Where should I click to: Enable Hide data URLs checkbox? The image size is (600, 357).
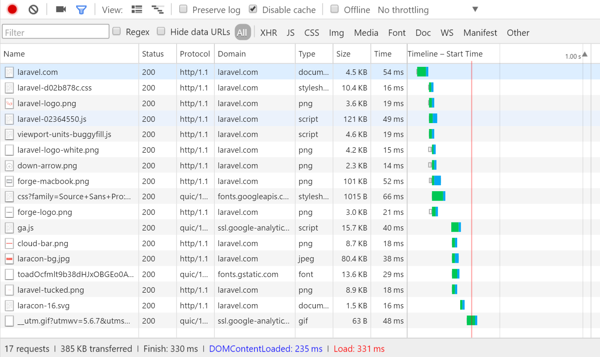161,31
